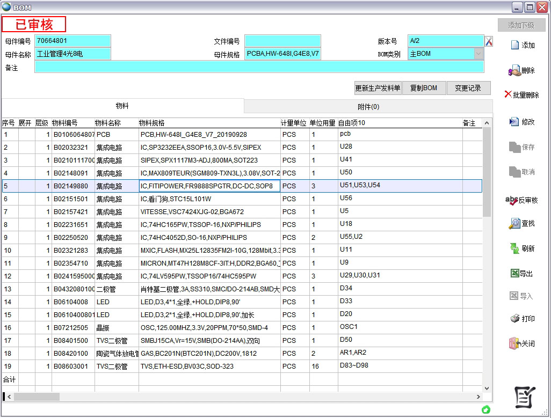Image resolution: width=551 pixels, height=418 pixels.
Task: Click the 刷新 (Refresh) icon
Action: 521,248
